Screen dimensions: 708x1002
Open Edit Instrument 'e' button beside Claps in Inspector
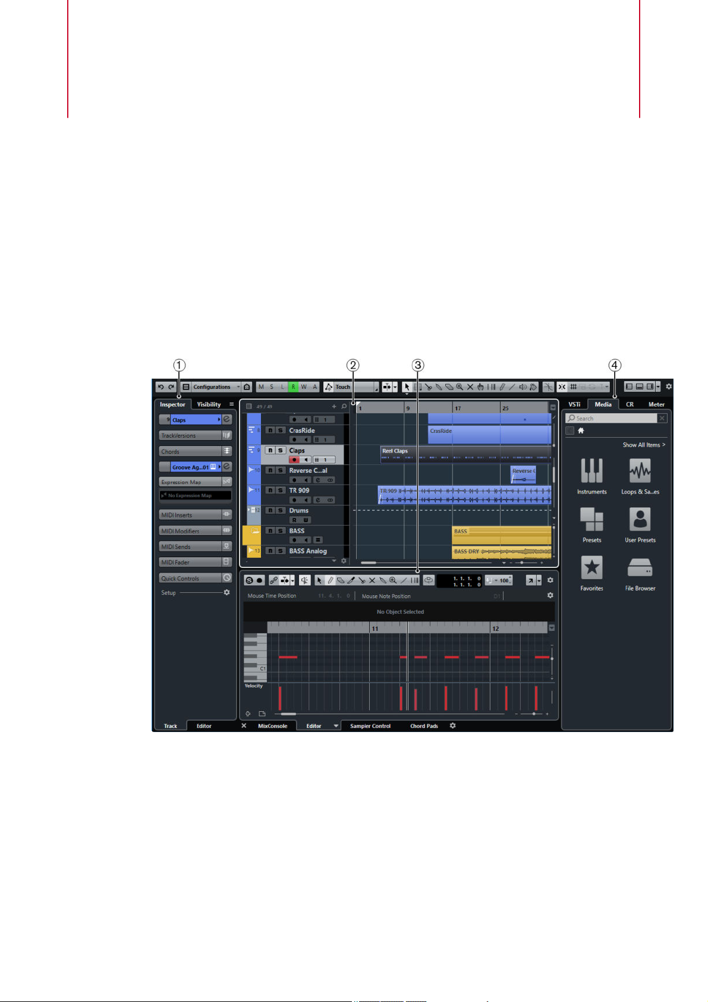[227, 420]
